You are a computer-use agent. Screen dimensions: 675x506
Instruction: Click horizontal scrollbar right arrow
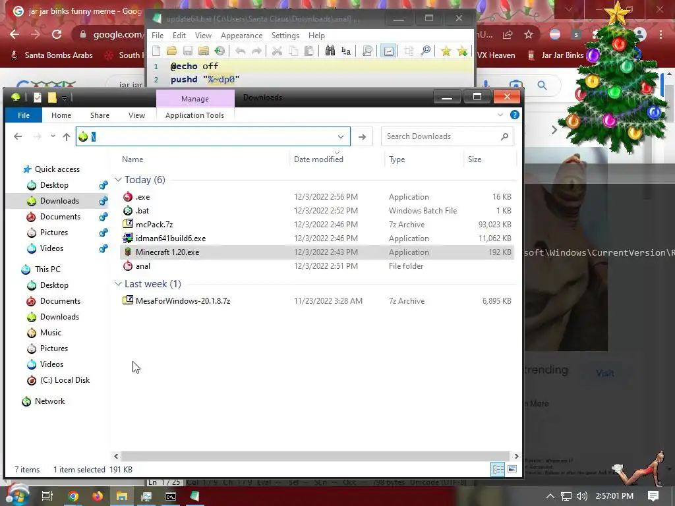pyautogui.click(x=516, y=456)
